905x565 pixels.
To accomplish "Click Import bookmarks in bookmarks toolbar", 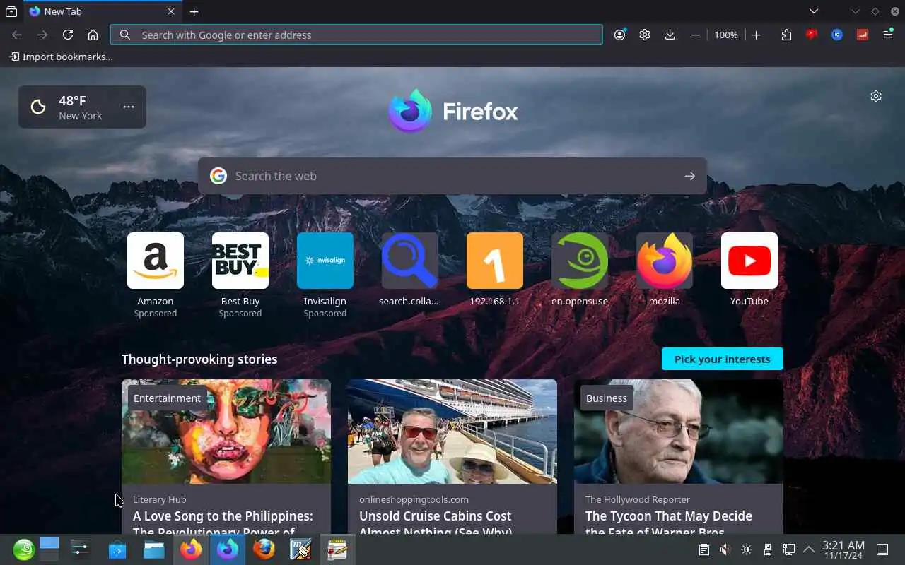I will pyautogui.click(x=61, y=56).
